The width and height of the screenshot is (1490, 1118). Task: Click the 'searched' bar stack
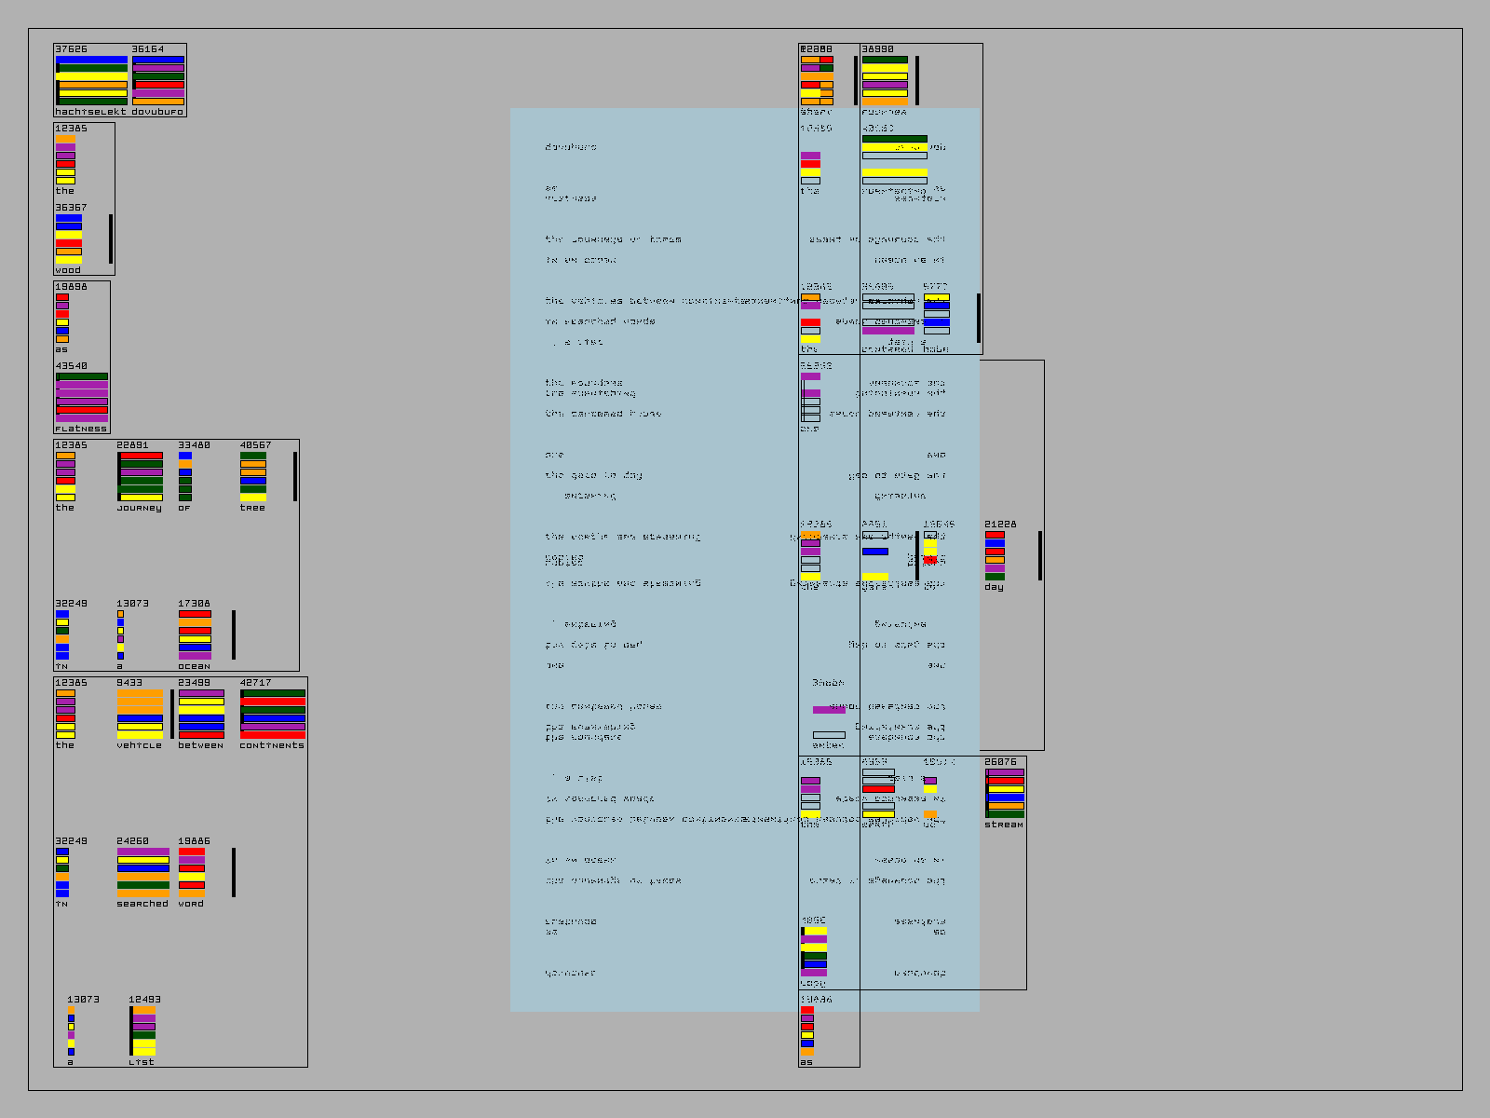[x=143, y=873]
